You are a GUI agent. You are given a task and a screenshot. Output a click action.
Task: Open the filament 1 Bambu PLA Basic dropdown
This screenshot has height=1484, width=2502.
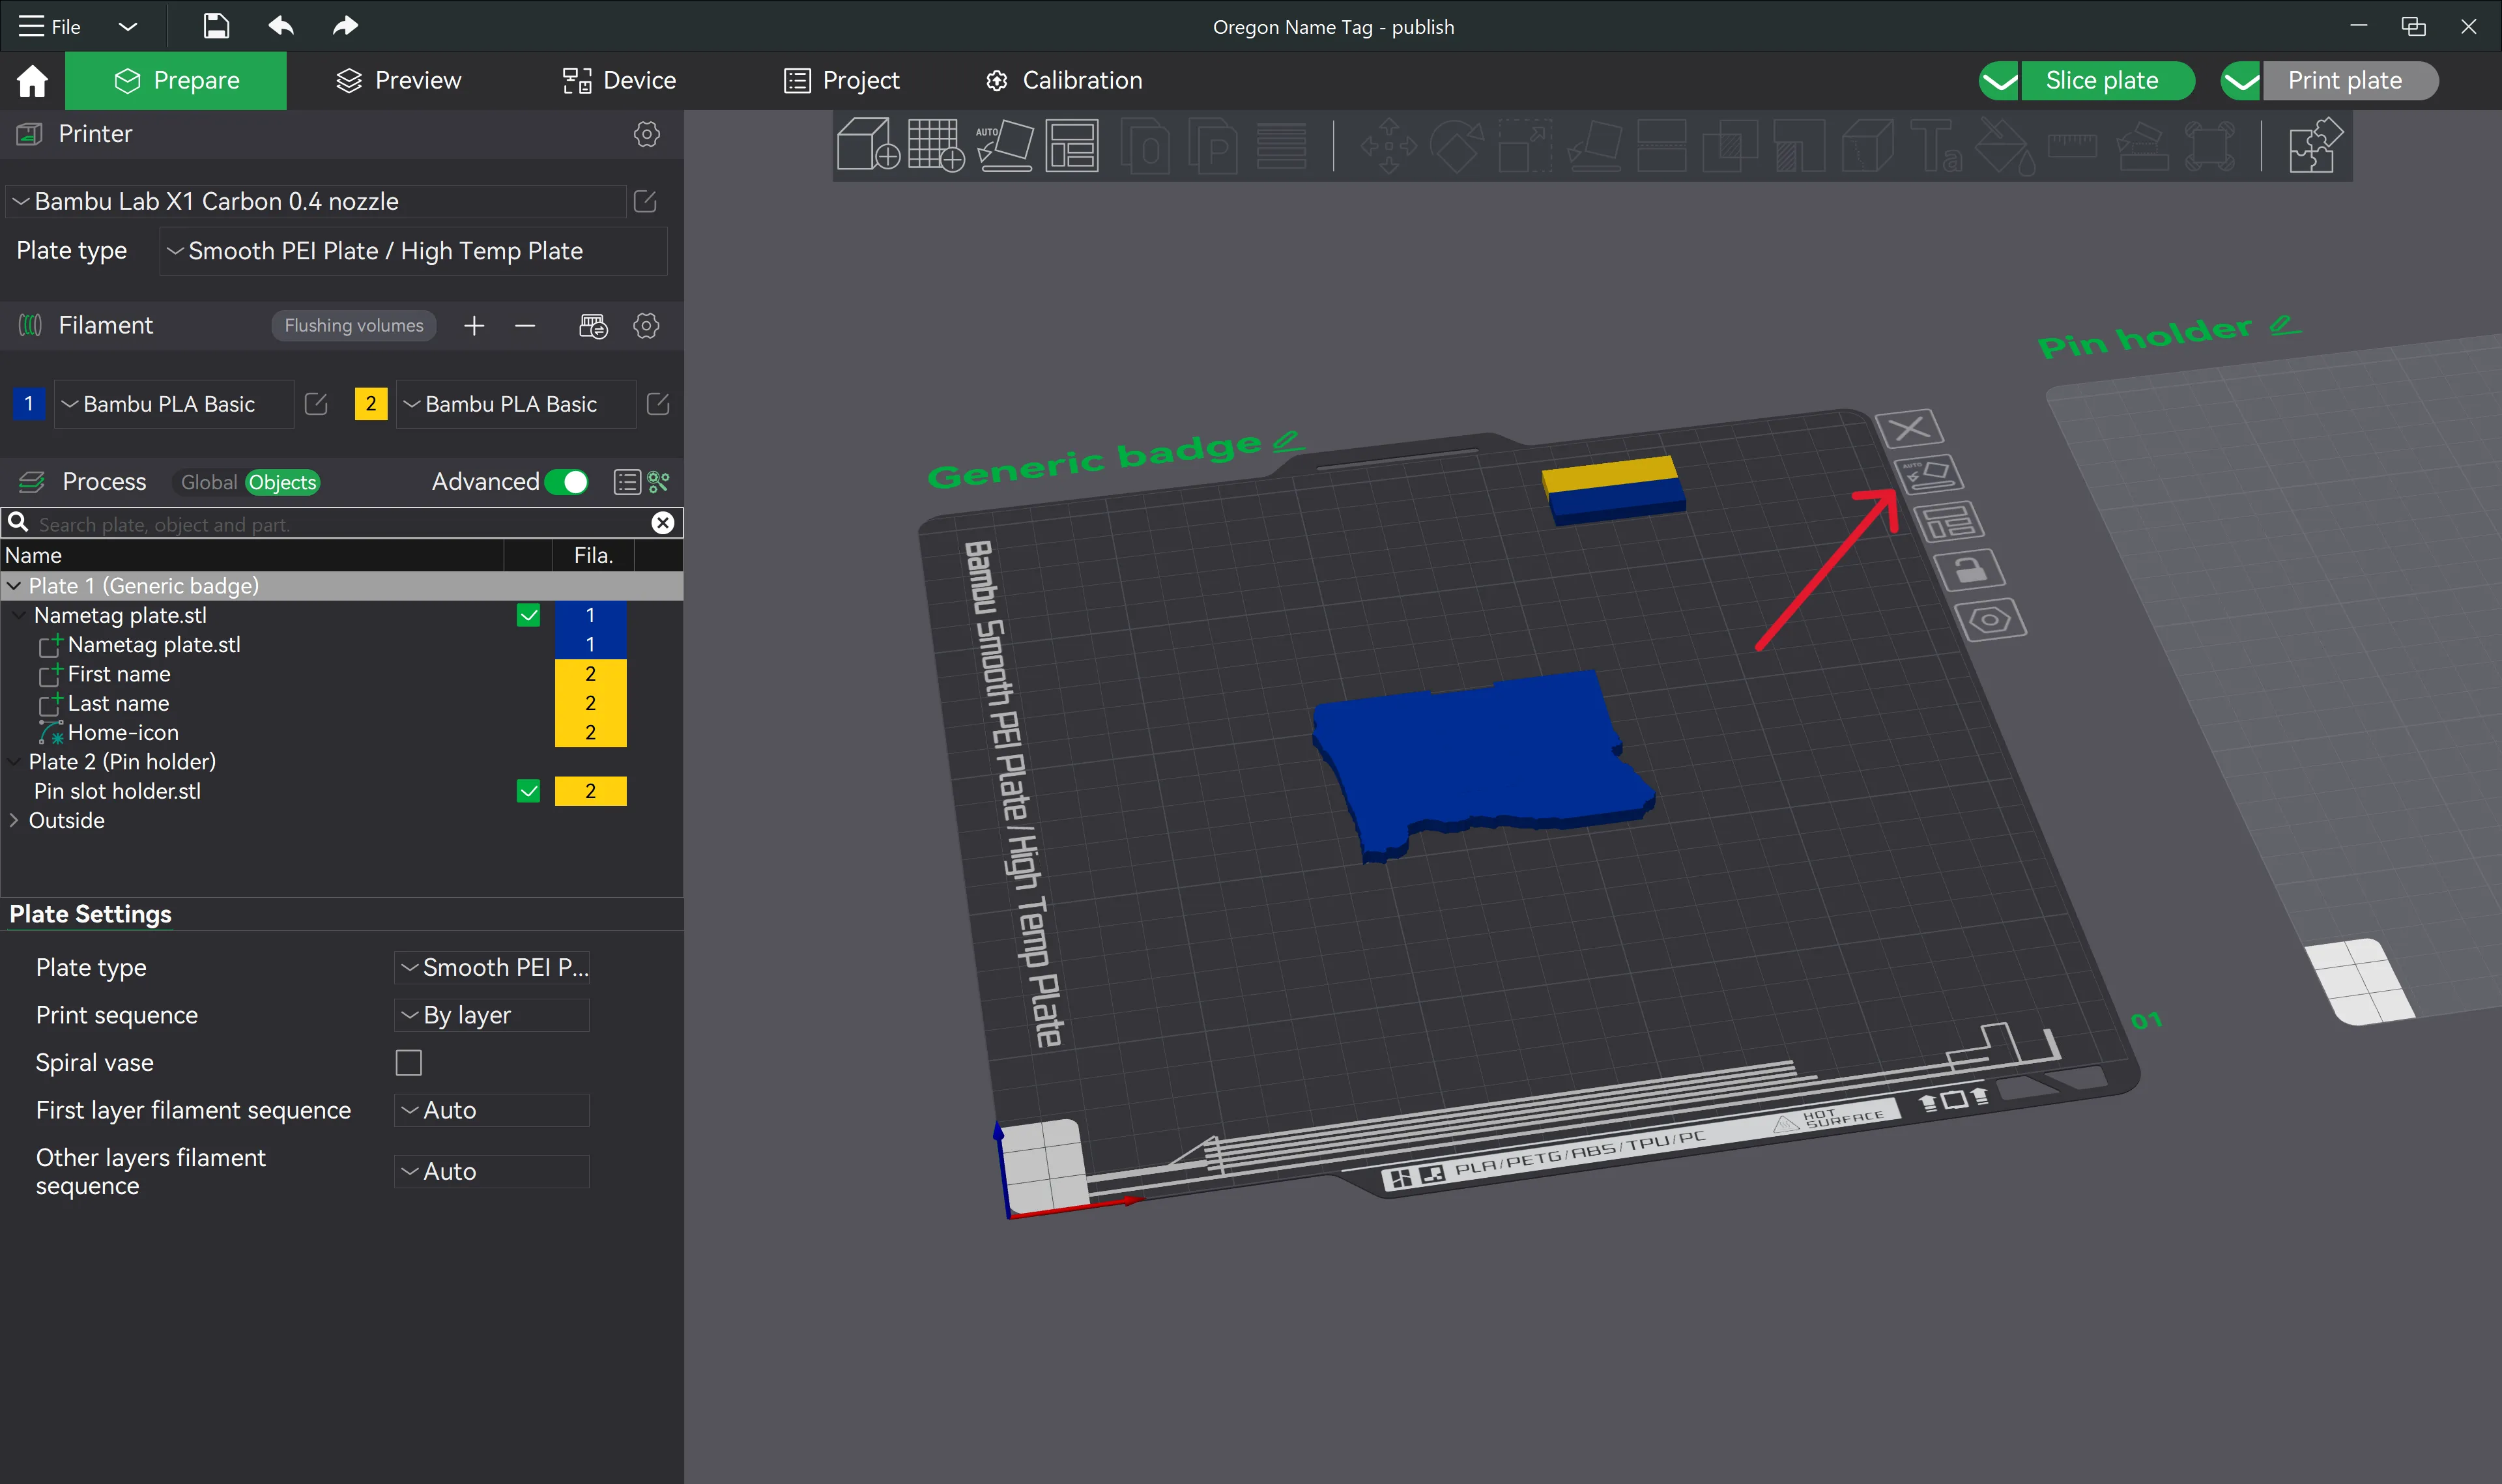174,404
